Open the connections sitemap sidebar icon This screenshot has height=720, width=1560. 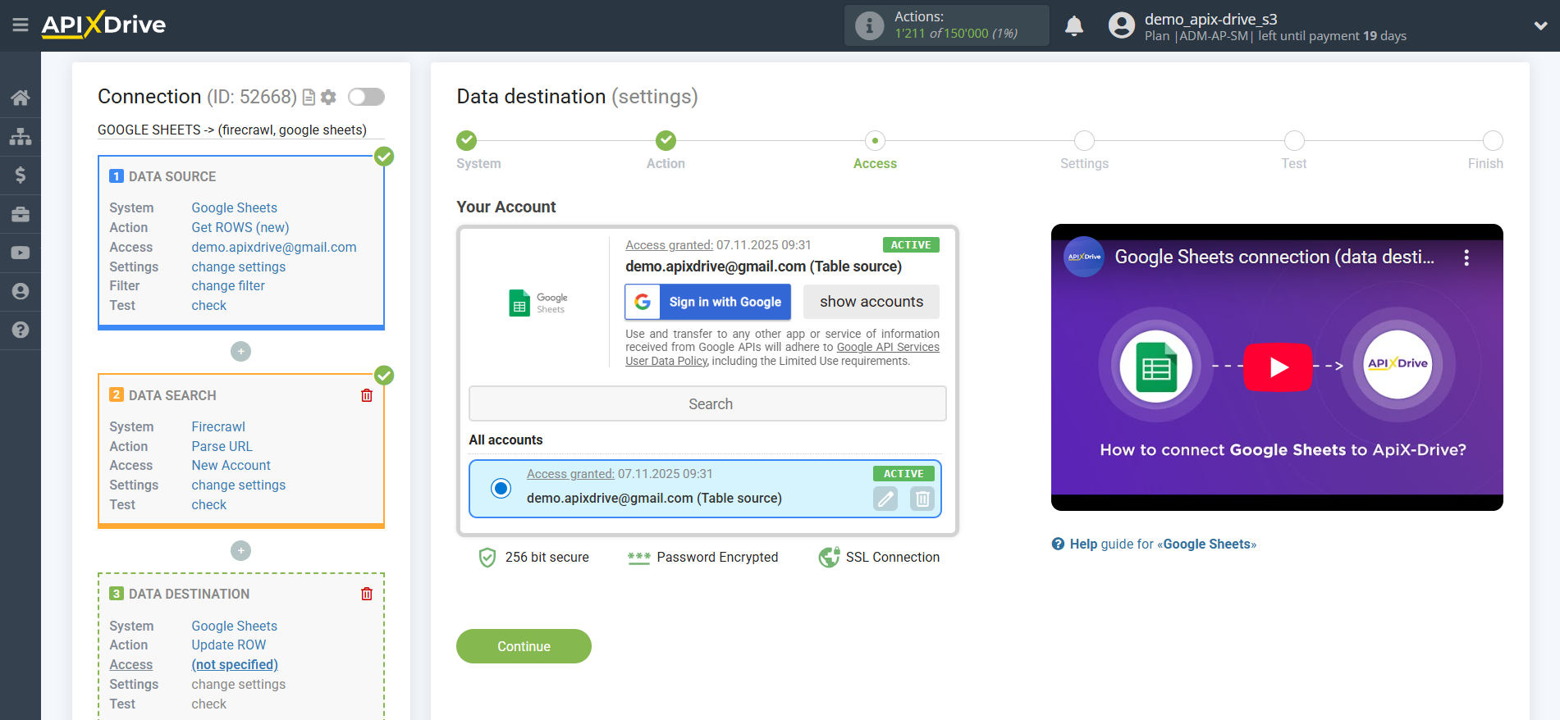click(21, 136)
